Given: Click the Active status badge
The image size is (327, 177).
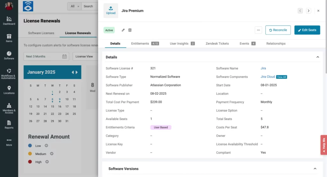Looking at the screenshot, I should tap(109, 30).
